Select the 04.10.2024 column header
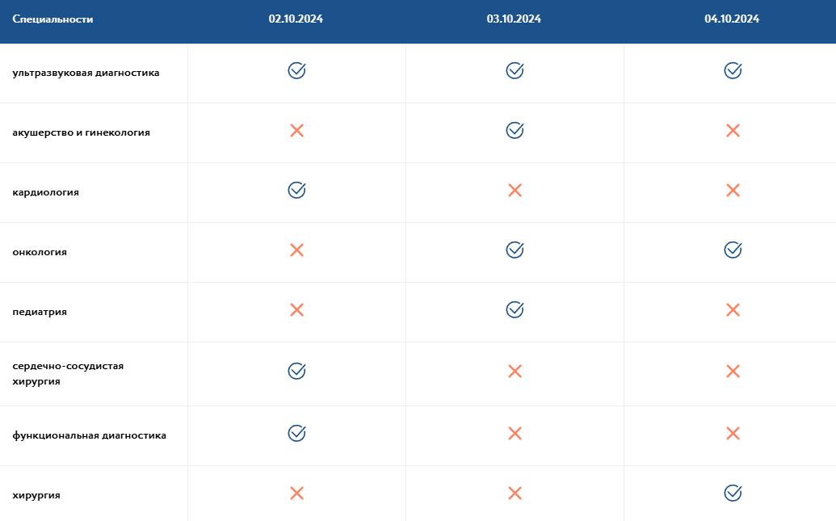The width and height of the screenshot is (836, 521). coord(732,19)
